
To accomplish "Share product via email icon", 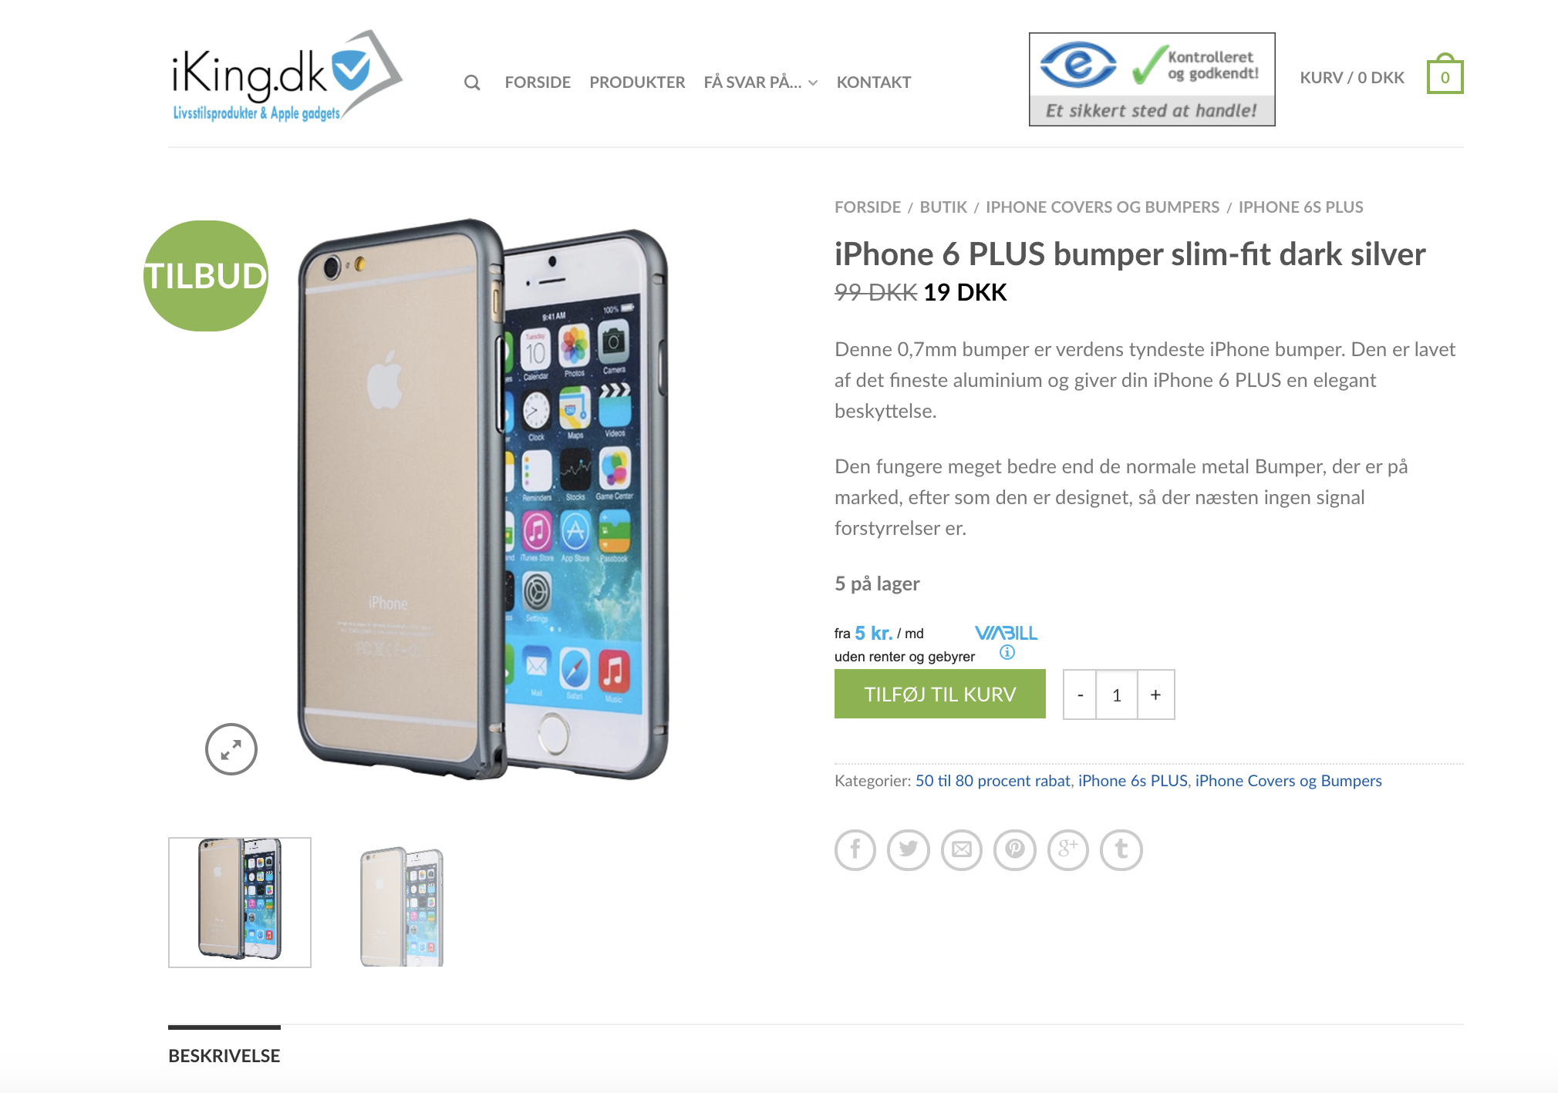I will coord(962,849).
